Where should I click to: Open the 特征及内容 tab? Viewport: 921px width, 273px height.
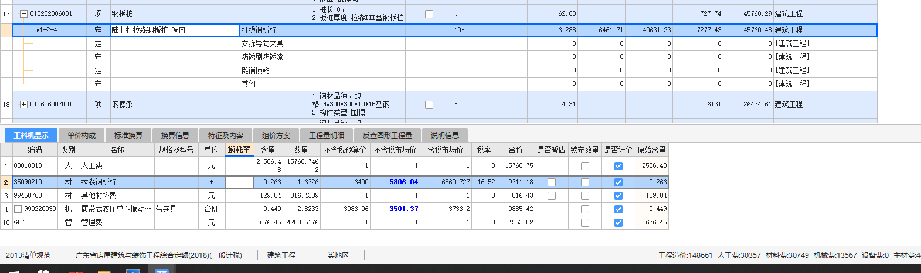(226, 135)
